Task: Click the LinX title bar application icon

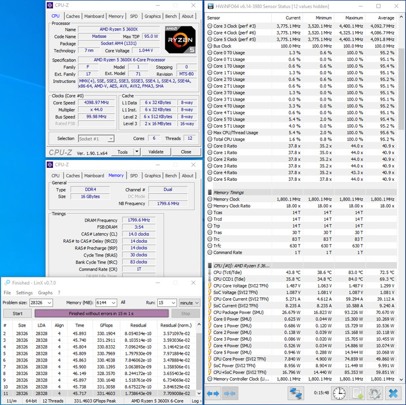Action: pyautogui.click(x=7, y=283)
